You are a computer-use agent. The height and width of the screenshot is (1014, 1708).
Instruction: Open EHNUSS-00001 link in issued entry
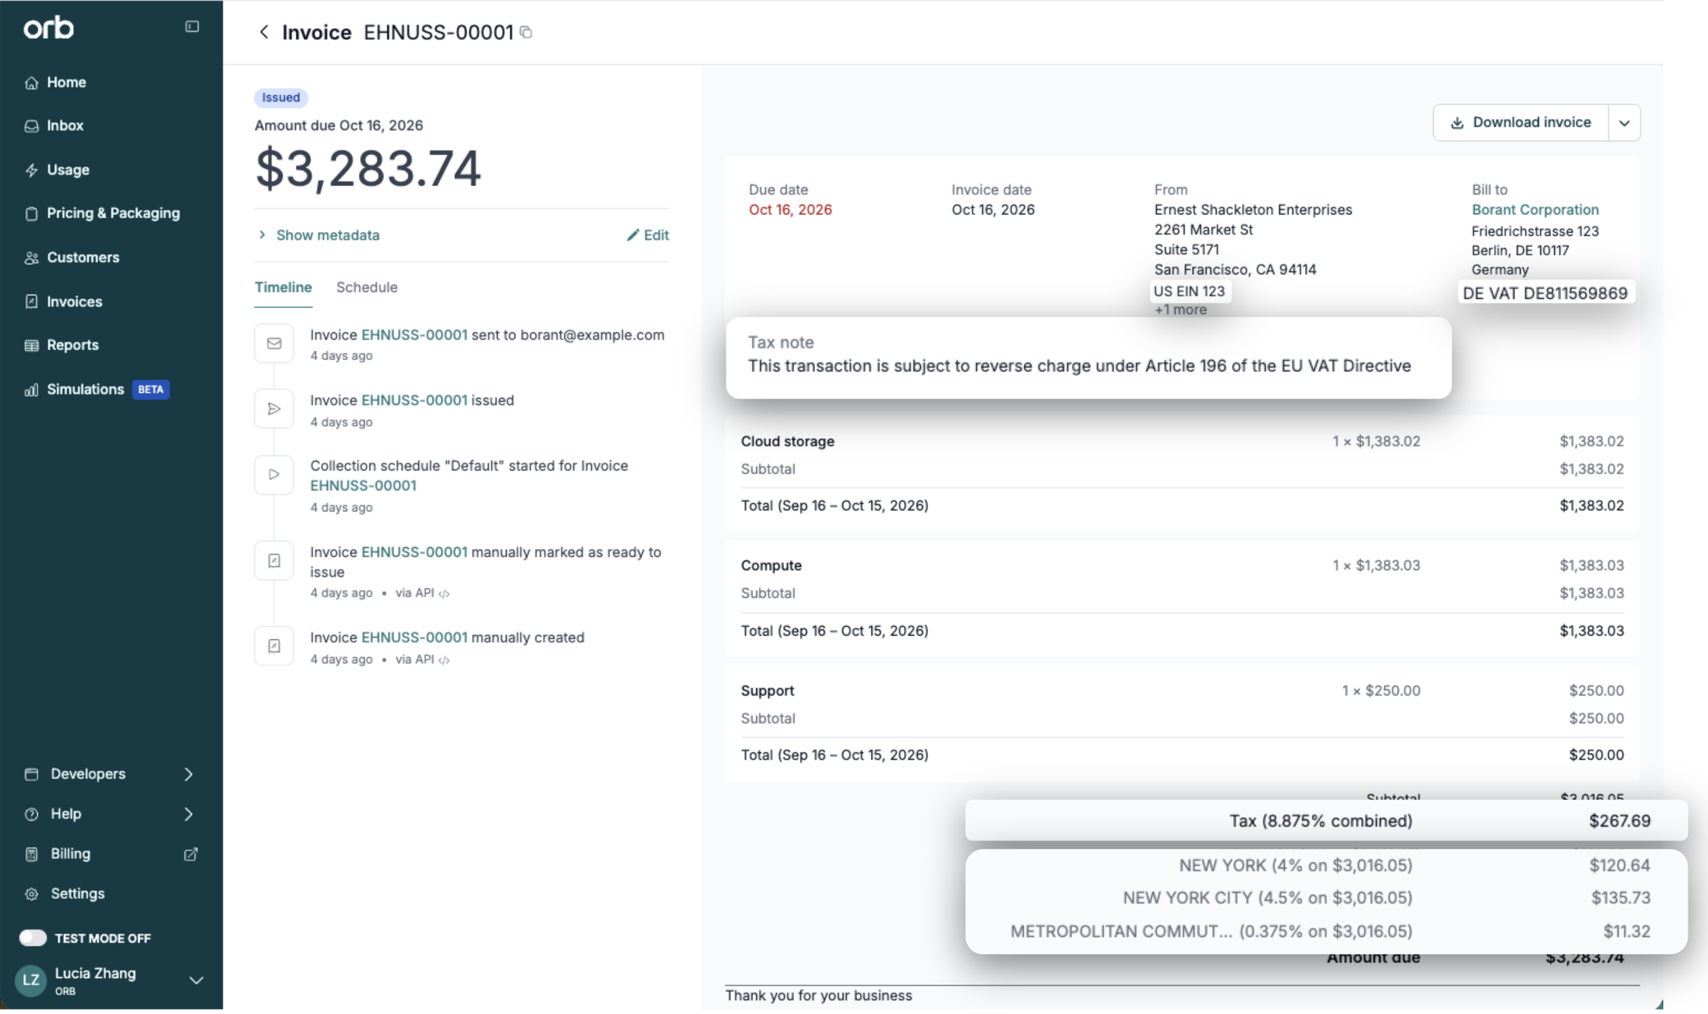click(415, 400)
